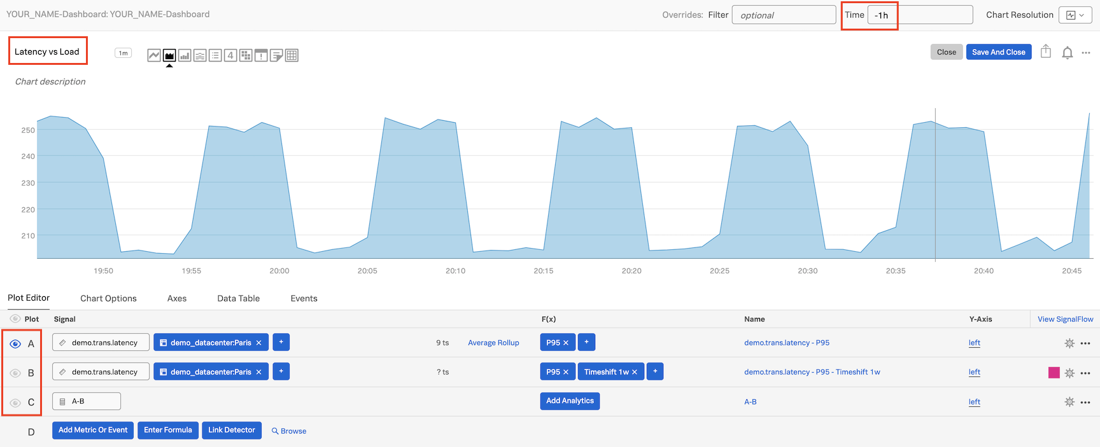Open the Data Table tab

pos(238,298)
